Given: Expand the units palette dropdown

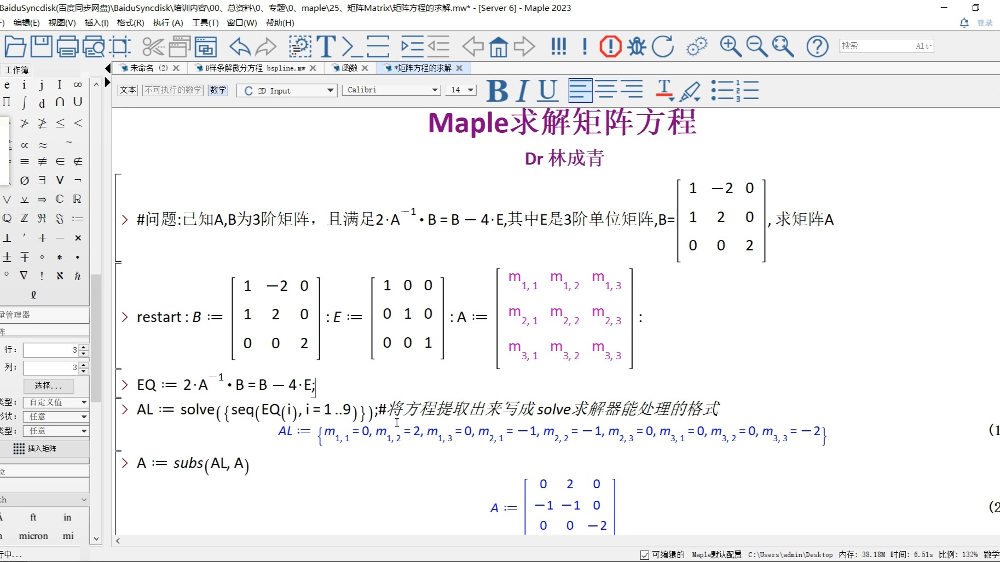Looking at the screenshot, I should click(x=84, y=500).
